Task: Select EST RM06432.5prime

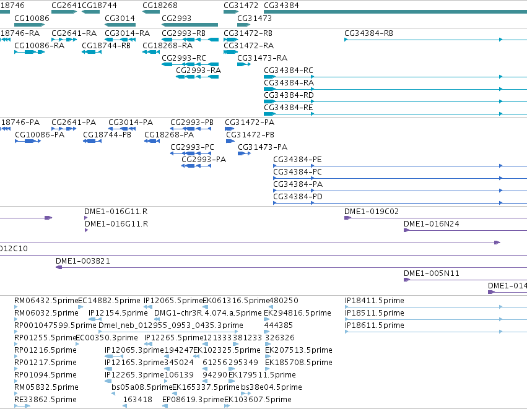Action: [x=16, y=307]
